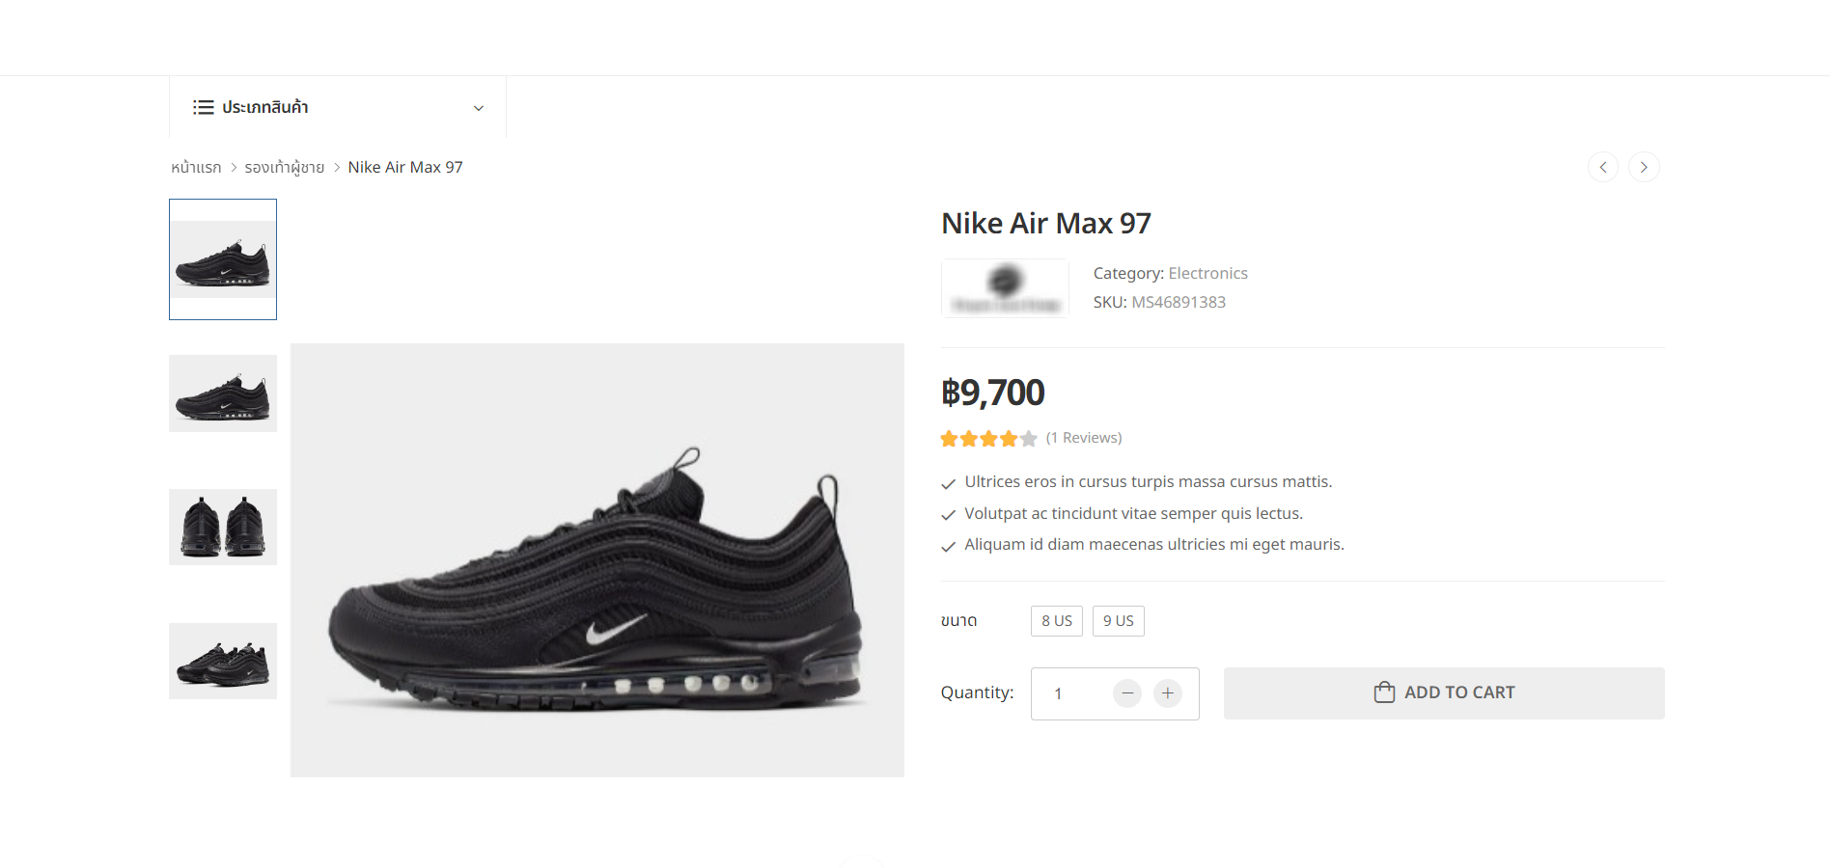
Task: Click the next product arrow icon
Action: click(x=1644, y=167)
